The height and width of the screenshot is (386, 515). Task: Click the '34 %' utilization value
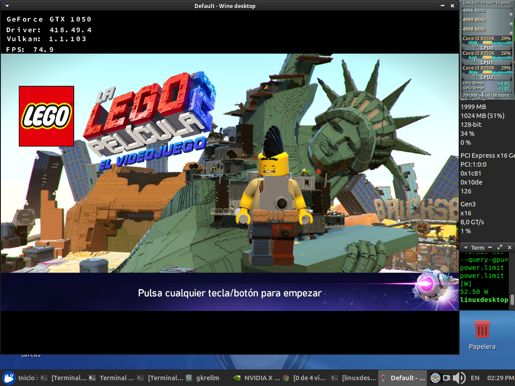pyautogui.click(x=467, y=134)
